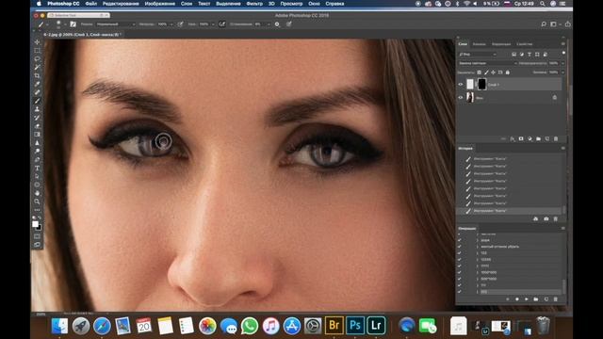The width and height of the screenshot is (603, 339).
Task: Select the Hand tool
Action: [x=37, y=193]
